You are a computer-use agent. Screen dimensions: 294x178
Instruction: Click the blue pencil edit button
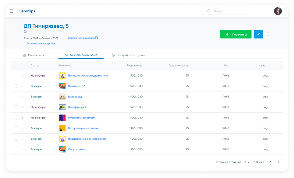258,34
